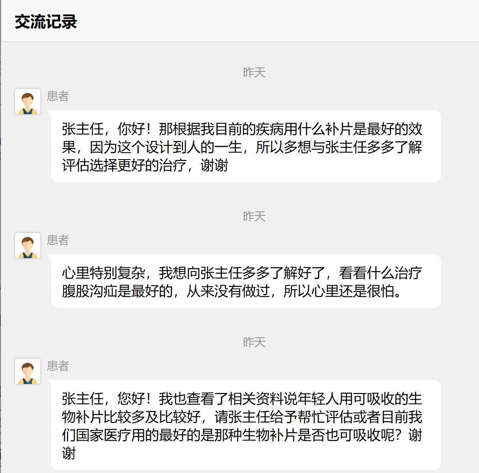Click the text 评估选择更好的治疗 in first message
This screenshot has height=473, width=479.
click(x=124, y=165)
